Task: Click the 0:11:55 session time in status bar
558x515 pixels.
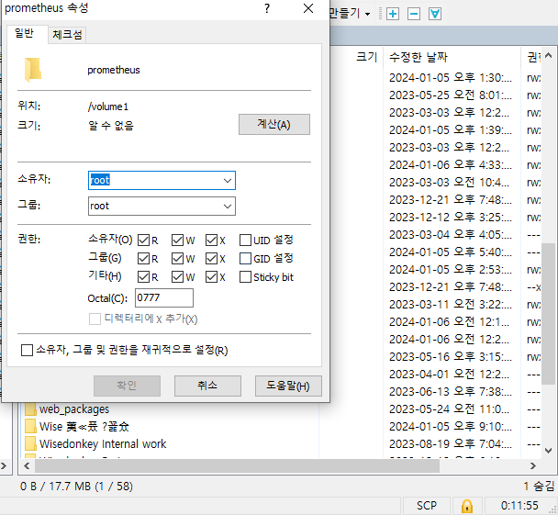Action: click(519, 506)
